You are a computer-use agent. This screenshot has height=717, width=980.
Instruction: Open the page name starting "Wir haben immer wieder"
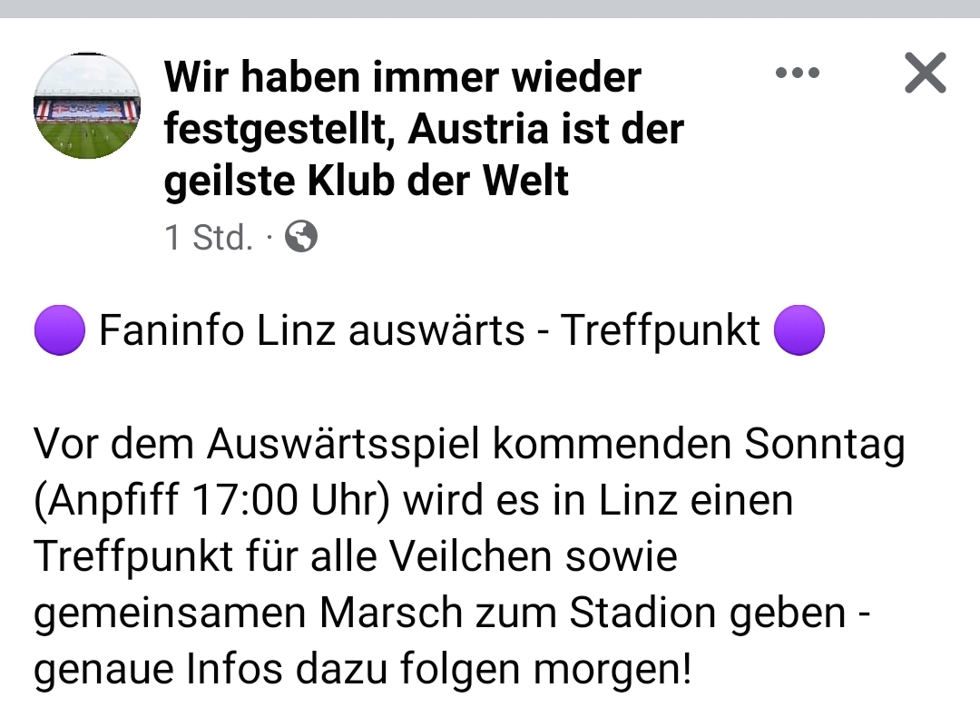[x=424, y=129]
